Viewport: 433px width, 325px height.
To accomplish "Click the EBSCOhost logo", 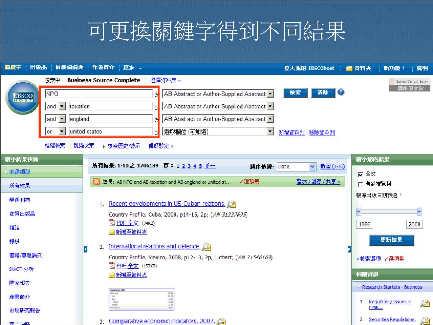I will pyautogui.click(x=23, y=97).
